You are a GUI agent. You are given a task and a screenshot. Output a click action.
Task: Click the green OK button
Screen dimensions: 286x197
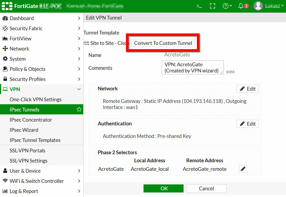tap(164, 188)
